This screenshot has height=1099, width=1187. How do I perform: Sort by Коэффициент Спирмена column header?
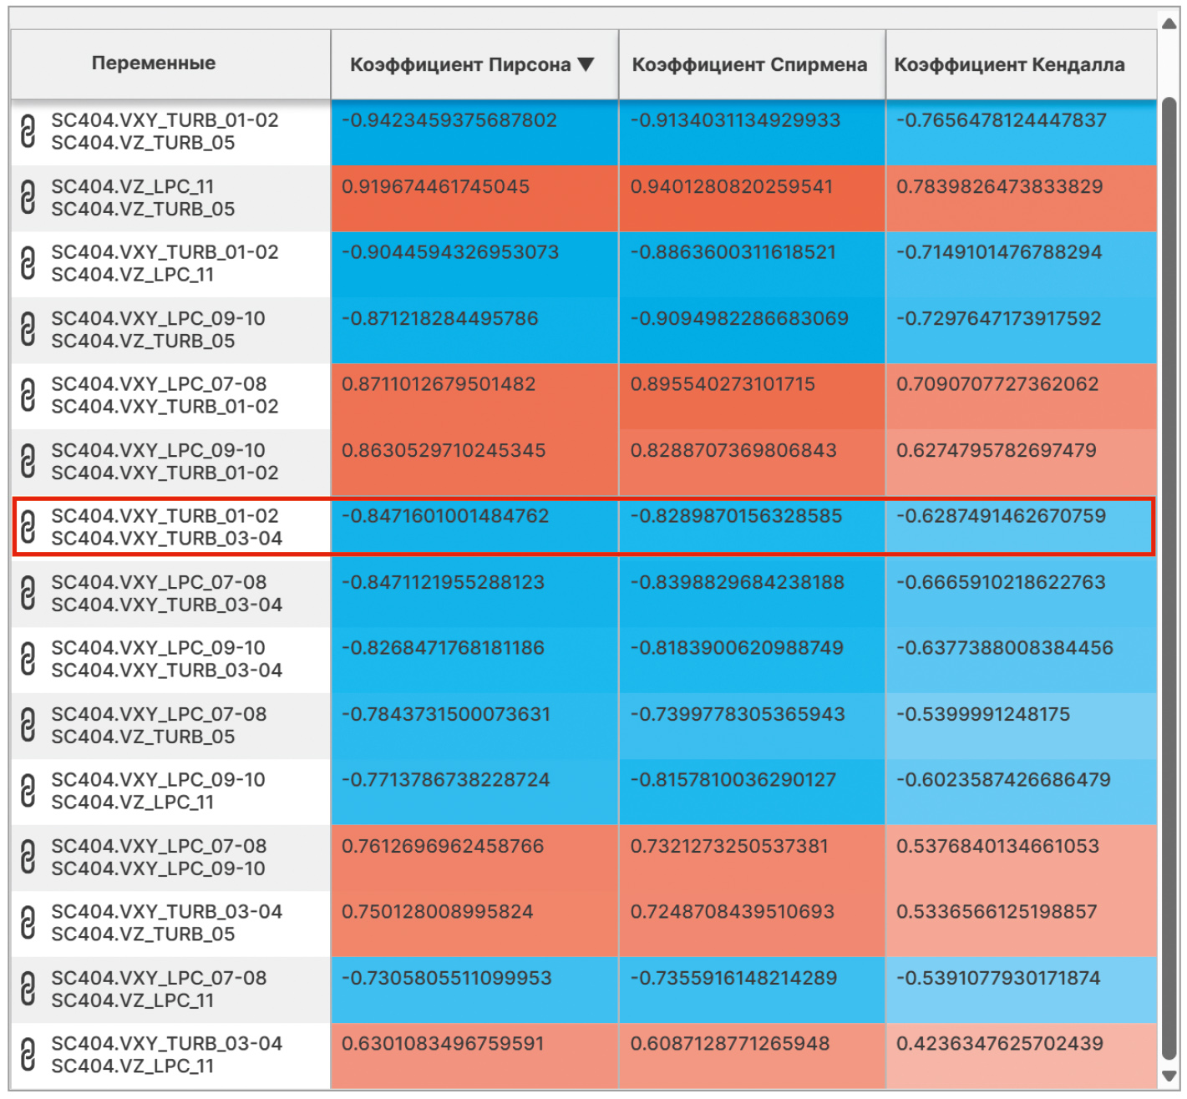(749, 64)
